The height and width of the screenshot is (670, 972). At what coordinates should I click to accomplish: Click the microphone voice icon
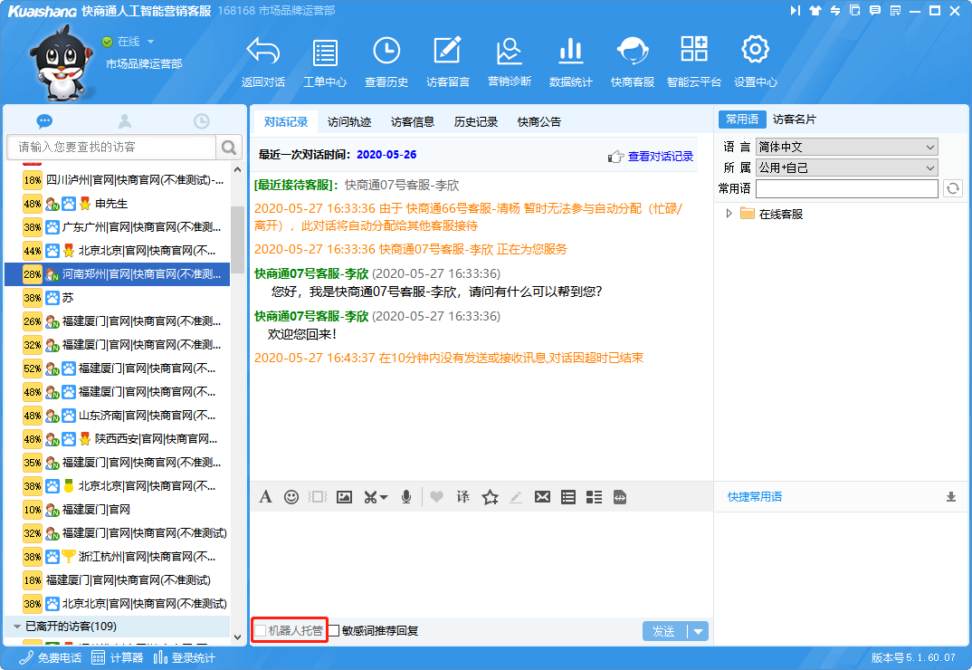(x=406, y=497)
